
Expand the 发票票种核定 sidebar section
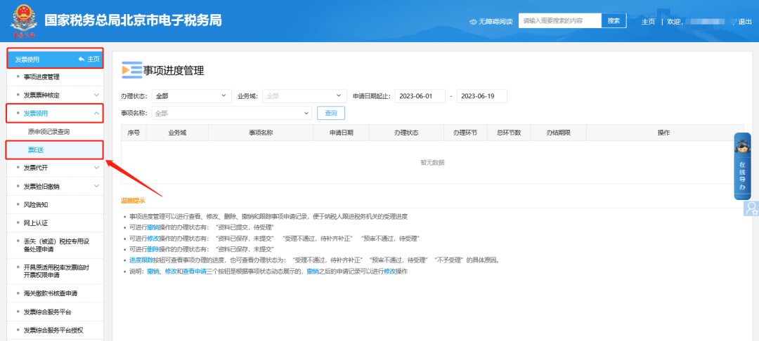click(96, 95)
